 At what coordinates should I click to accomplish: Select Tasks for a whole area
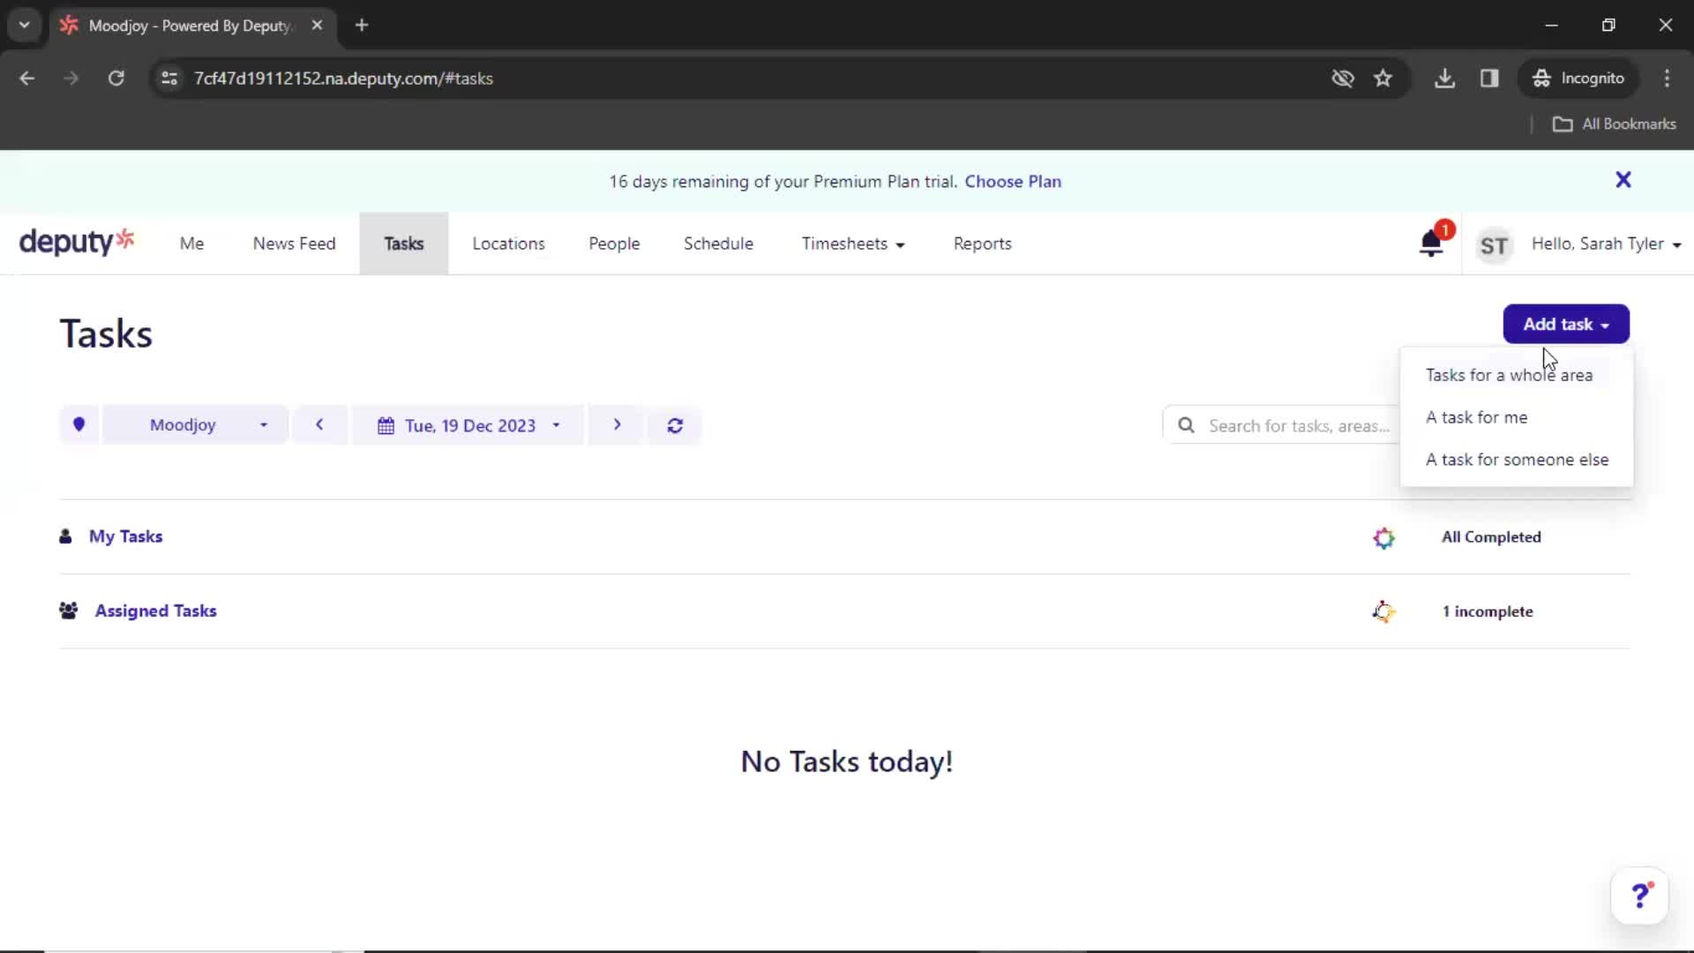(x=1509, y=373)
